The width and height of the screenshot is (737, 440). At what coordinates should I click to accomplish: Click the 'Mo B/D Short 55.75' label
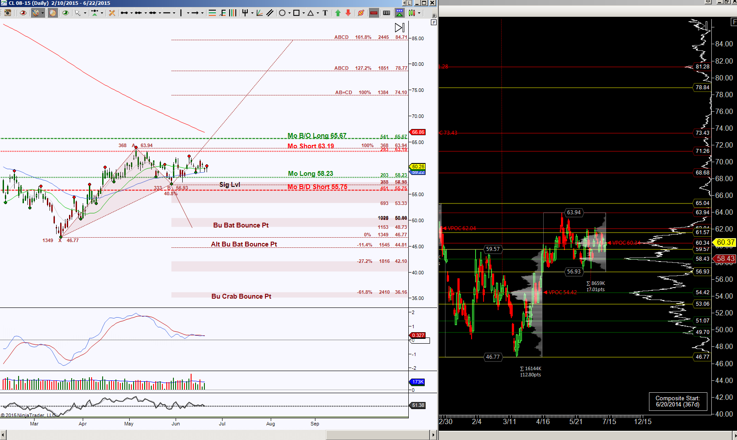(317, 187)
